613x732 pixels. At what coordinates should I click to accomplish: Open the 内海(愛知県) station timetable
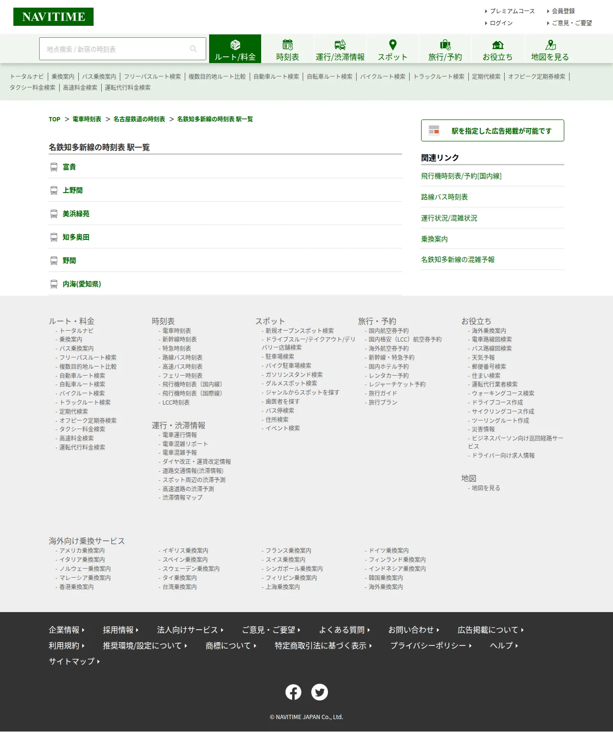[82, 284]
